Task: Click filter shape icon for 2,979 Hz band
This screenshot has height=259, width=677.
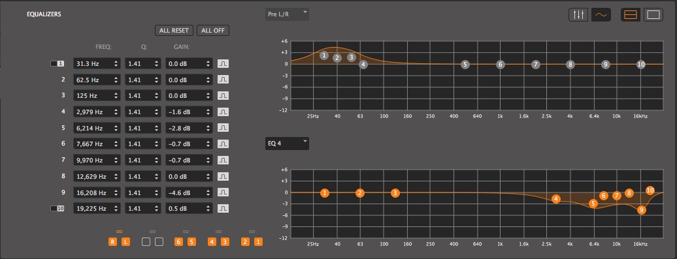Action: (223, 112)
